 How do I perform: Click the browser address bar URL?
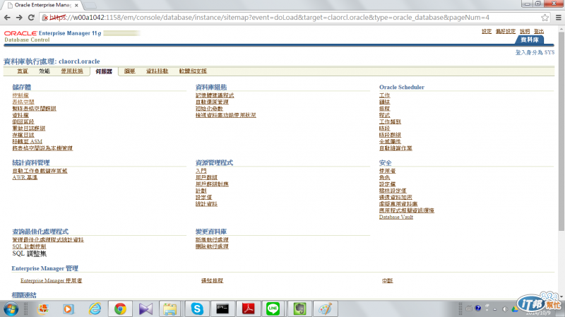click(x=269, y=18)
